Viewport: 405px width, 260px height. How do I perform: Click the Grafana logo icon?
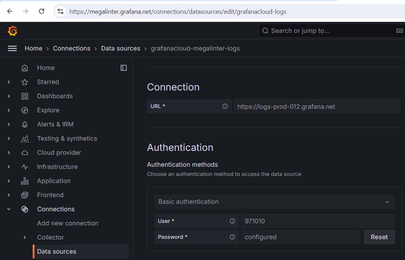point(12,31)
